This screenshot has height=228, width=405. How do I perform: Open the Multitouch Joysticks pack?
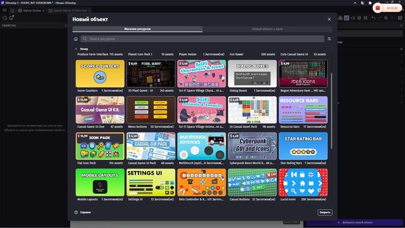click(201, 146)
